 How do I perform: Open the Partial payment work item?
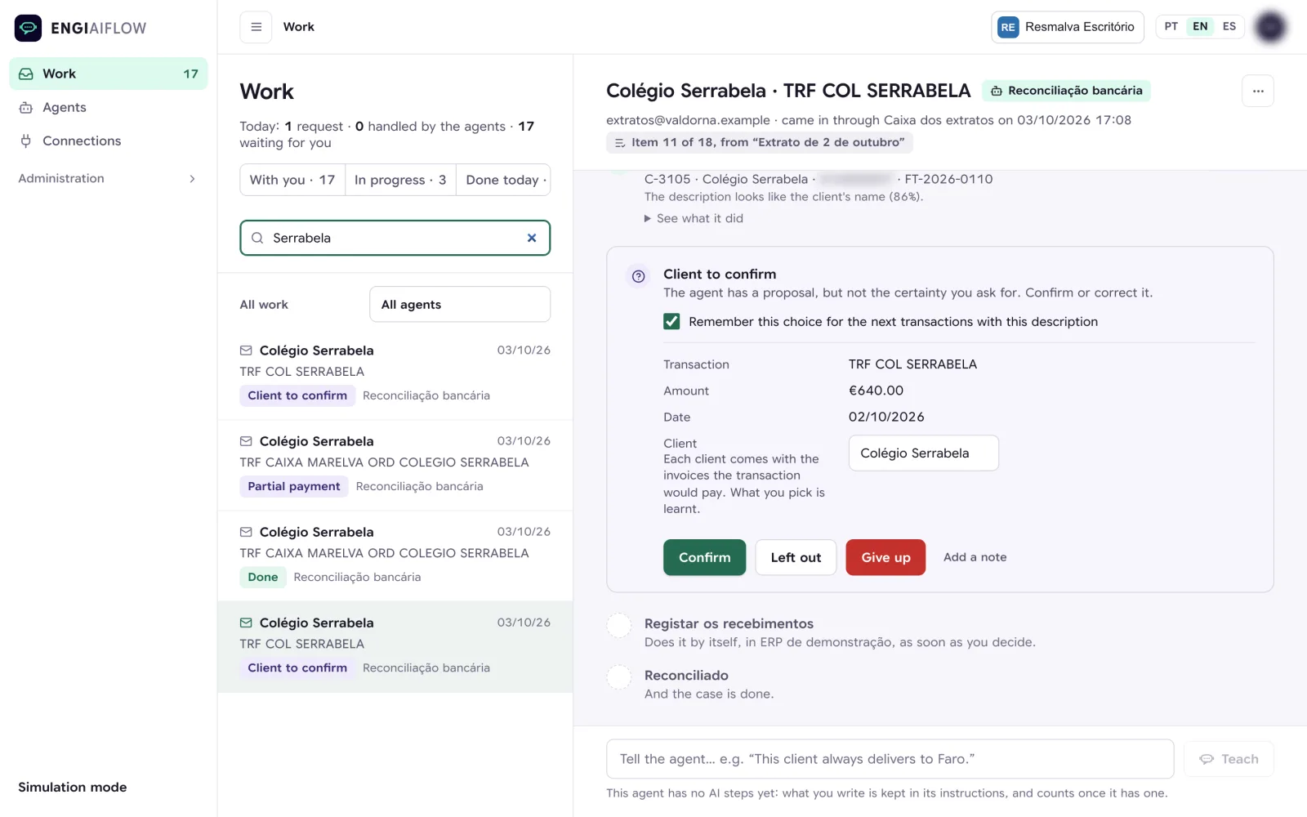[395, 466]
